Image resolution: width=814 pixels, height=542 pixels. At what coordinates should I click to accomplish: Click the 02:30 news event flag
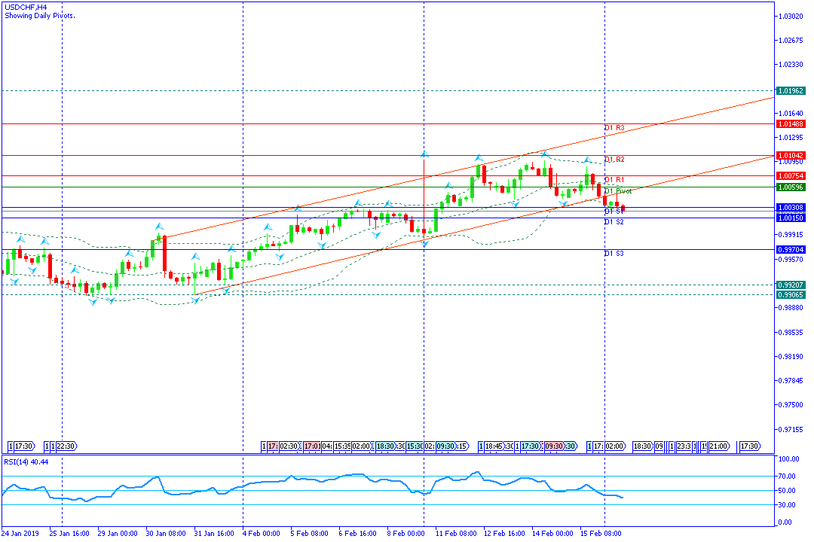click(289, 446)
